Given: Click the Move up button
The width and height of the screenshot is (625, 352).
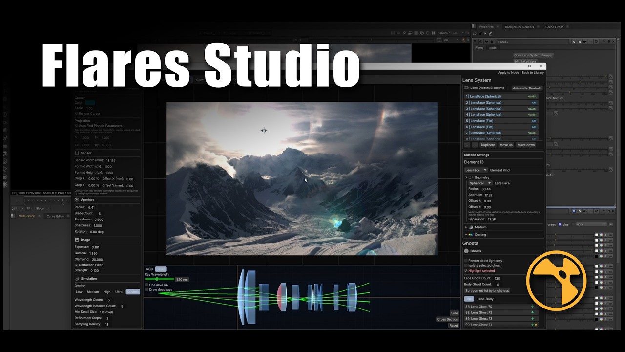Looking at the screenshot, I should click(x=506, y=145).
